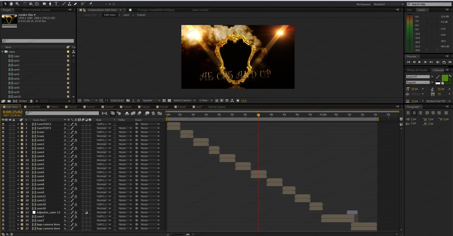
Task: Toggle visibility of Adjustment layer 23
Action: (3, 212)
